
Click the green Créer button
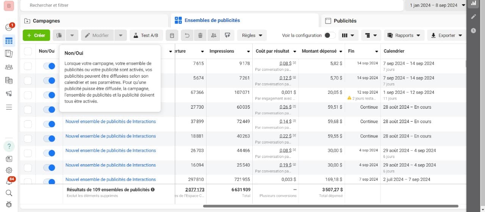[36, 35]
